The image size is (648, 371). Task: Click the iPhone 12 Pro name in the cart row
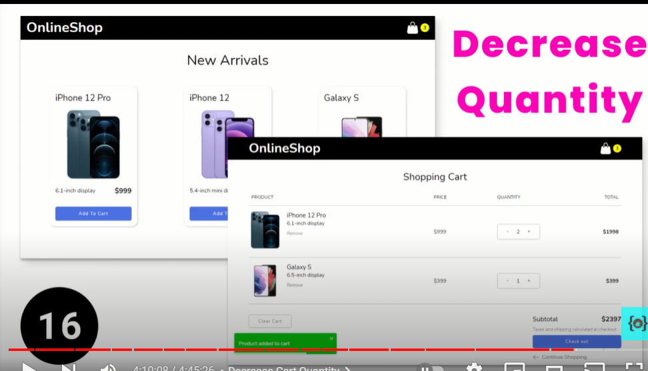[306, 215]
